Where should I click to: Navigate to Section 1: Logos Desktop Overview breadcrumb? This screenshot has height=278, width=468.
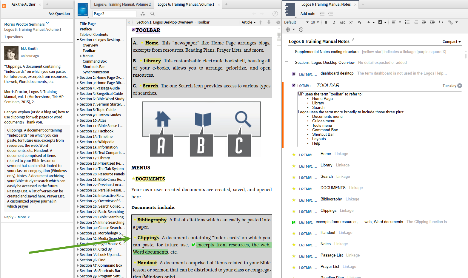[x=164, y=22]
